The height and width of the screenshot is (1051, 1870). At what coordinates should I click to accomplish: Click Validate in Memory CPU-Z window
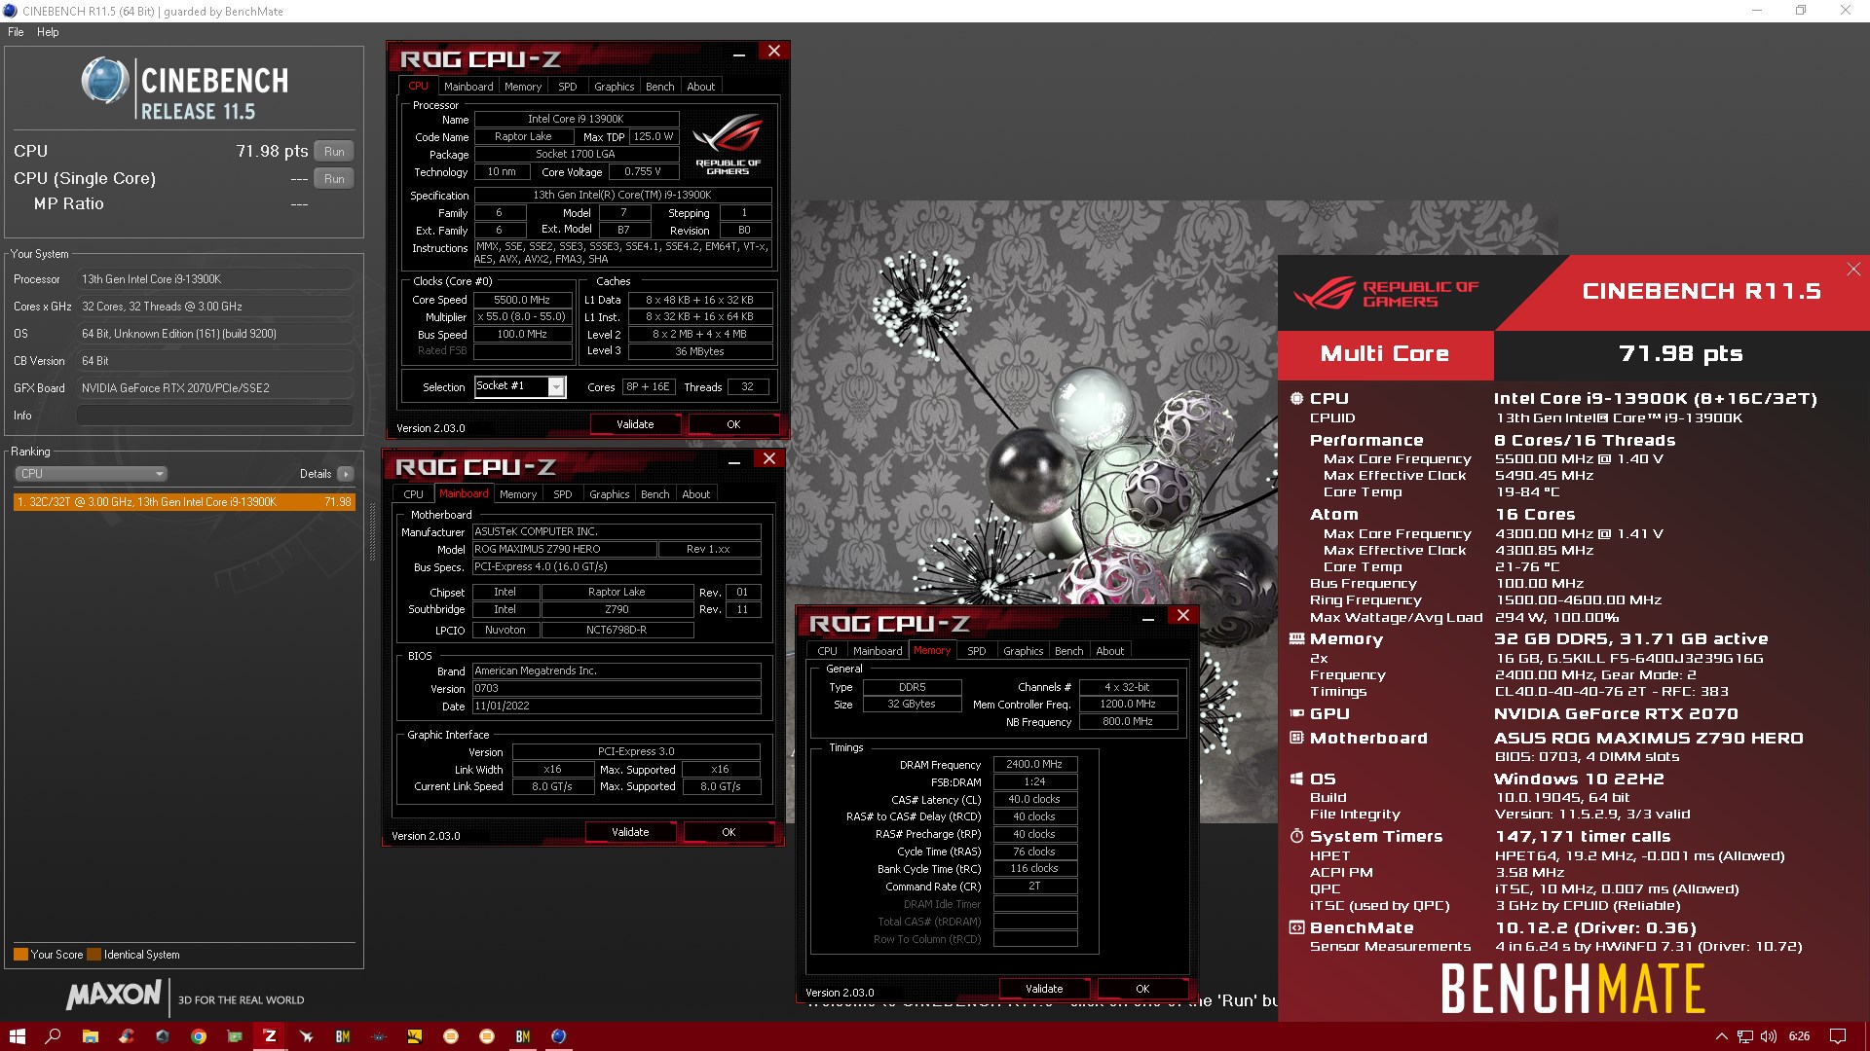[1044, 989]
